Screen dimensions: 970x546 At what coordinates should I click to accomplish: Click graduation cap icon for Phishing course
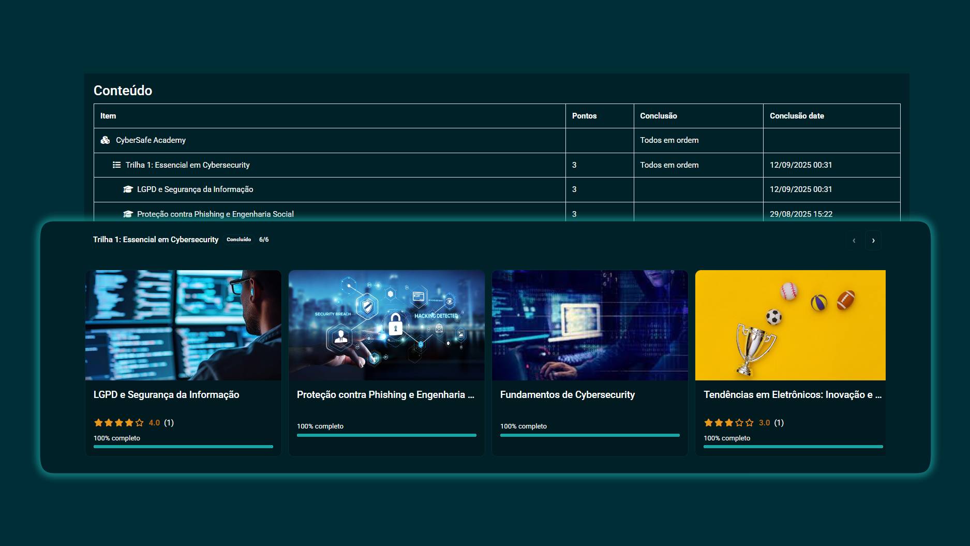click(x=128, y=214)
